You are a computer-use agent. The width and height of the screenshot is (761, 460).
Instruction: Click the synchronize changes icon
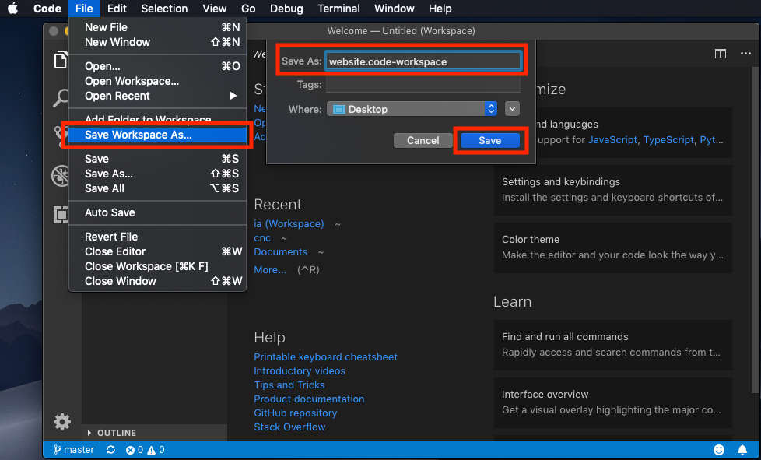pyautogui.click(x=110, y=450)
